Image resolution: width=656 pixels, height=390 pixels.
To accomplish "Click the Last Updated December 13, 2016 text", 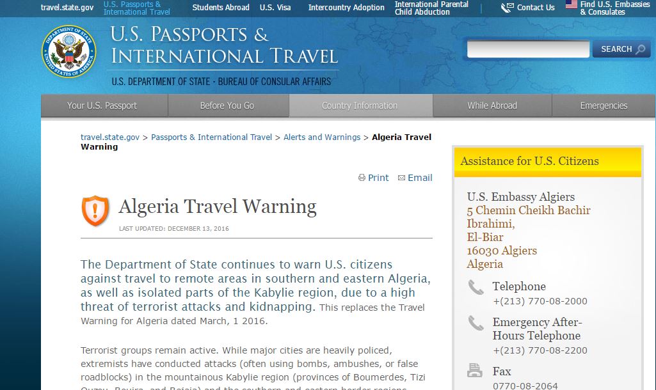I will click(x=174, y=229).
